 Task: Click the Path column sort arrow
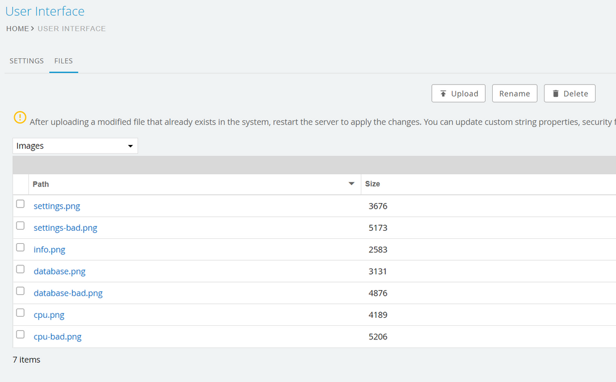(x=351, y=184)
